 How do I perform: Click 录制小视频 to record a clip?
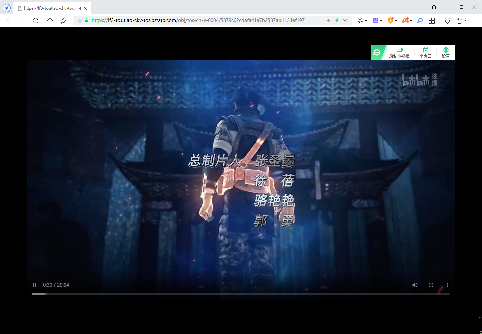pos(399,53)
